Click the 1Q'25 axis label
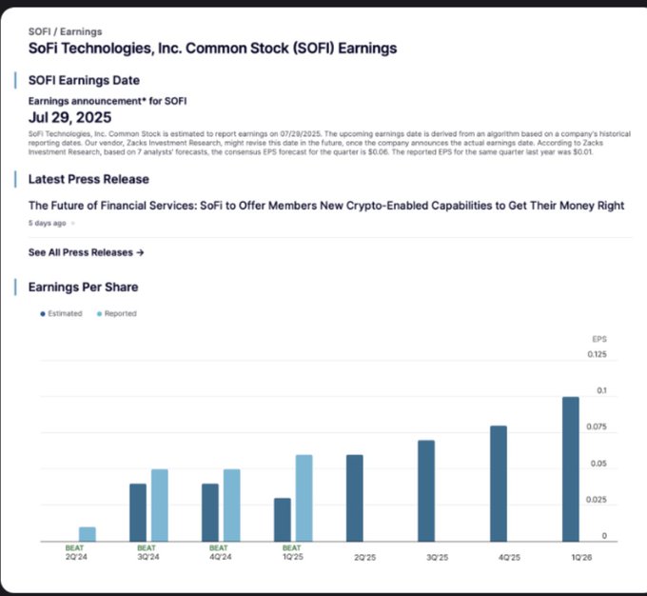Image resolution: width=647 pixels, height=596 pixels. click(292, 557)
